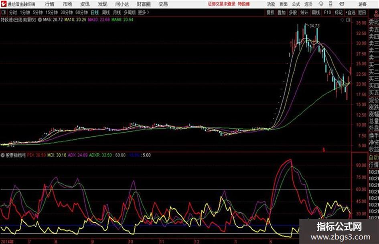Click the MA5: 20.72 label

53,20
